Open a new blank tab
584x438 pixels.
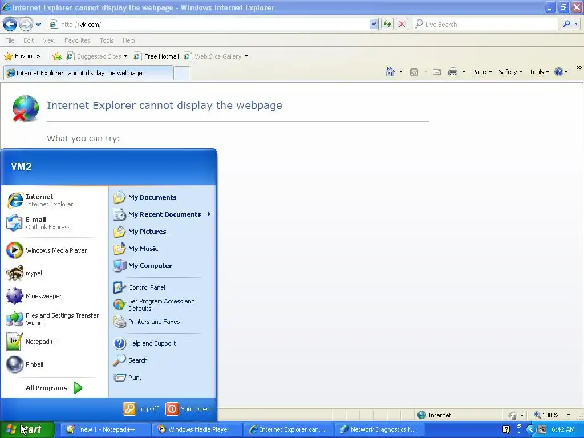(182, 74)
